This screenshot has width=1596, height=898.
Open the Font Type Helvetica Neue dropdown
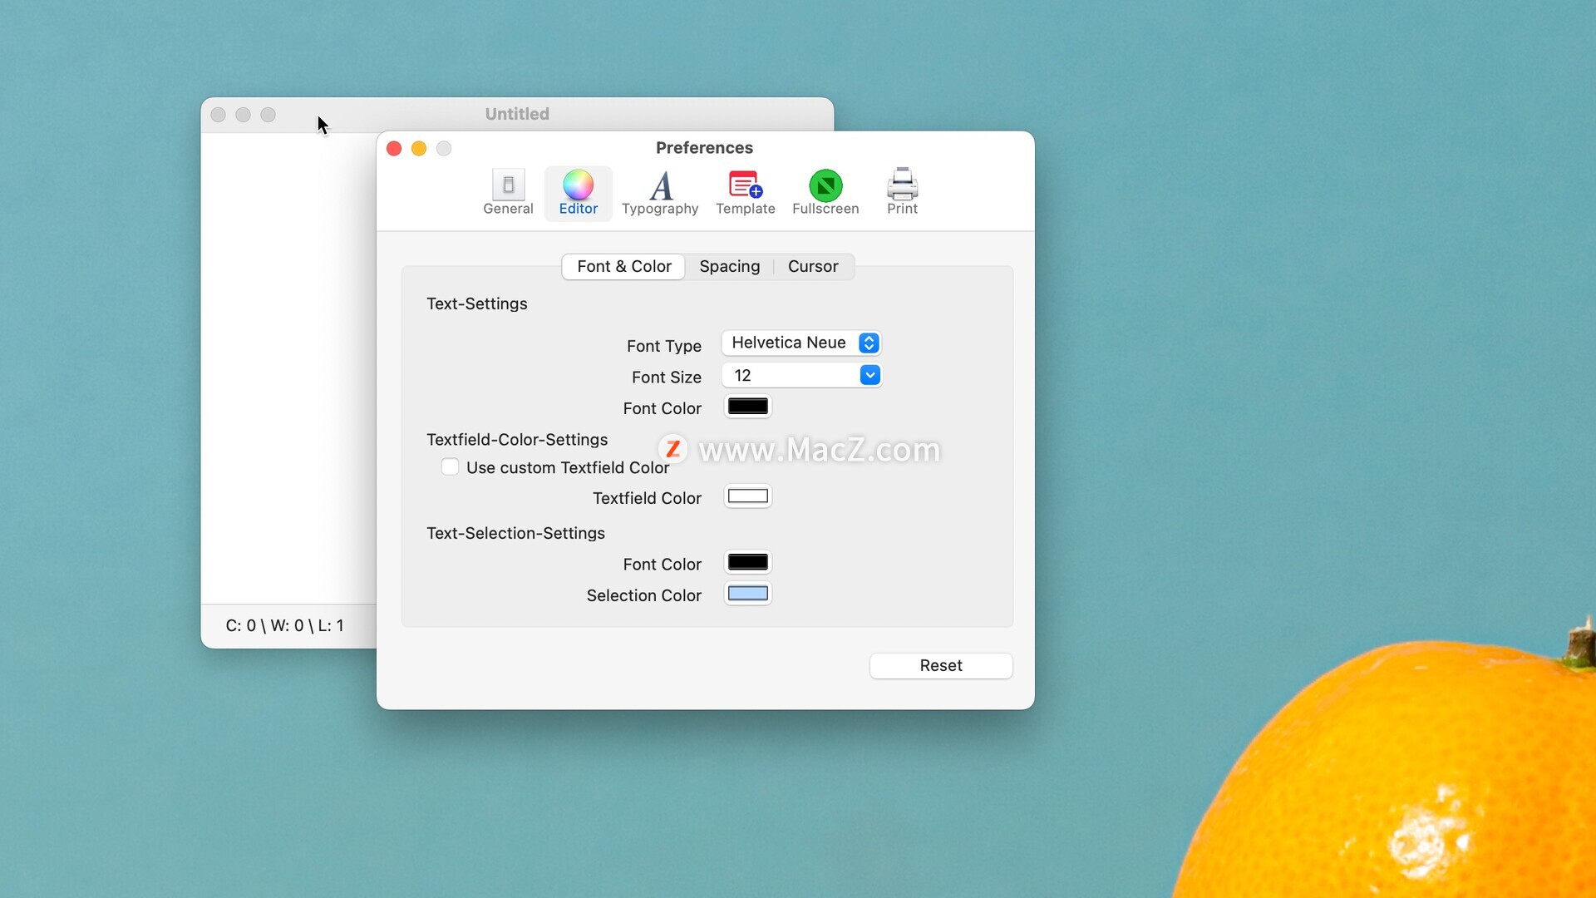[x=801, y=343]
